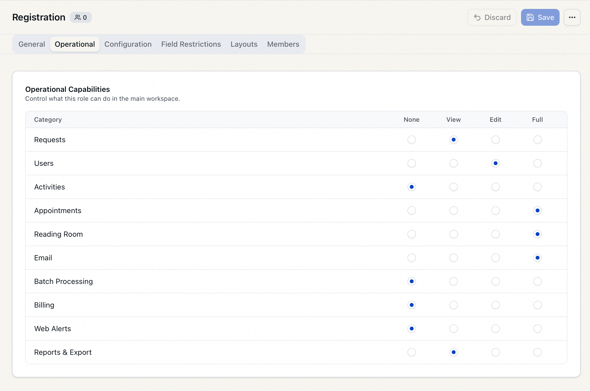Set Users to Full
The width and height of the screenshot is (590, 391).
[538, 163]
